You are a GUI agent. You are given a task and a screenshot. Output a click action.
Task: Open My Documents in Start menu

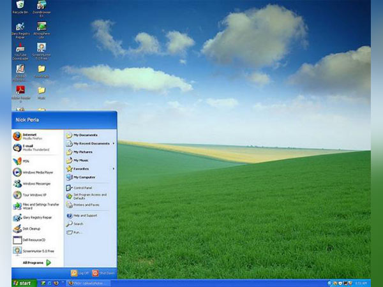pyautogui.click(x=90, y=135)
